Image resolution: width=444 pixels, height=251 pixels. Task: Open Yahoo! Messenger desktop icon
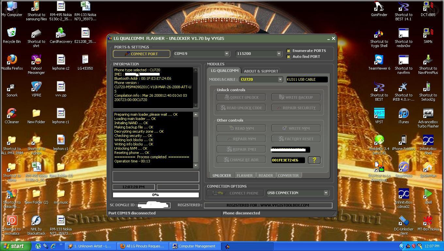pyautogui.click(x=36, y=64)
